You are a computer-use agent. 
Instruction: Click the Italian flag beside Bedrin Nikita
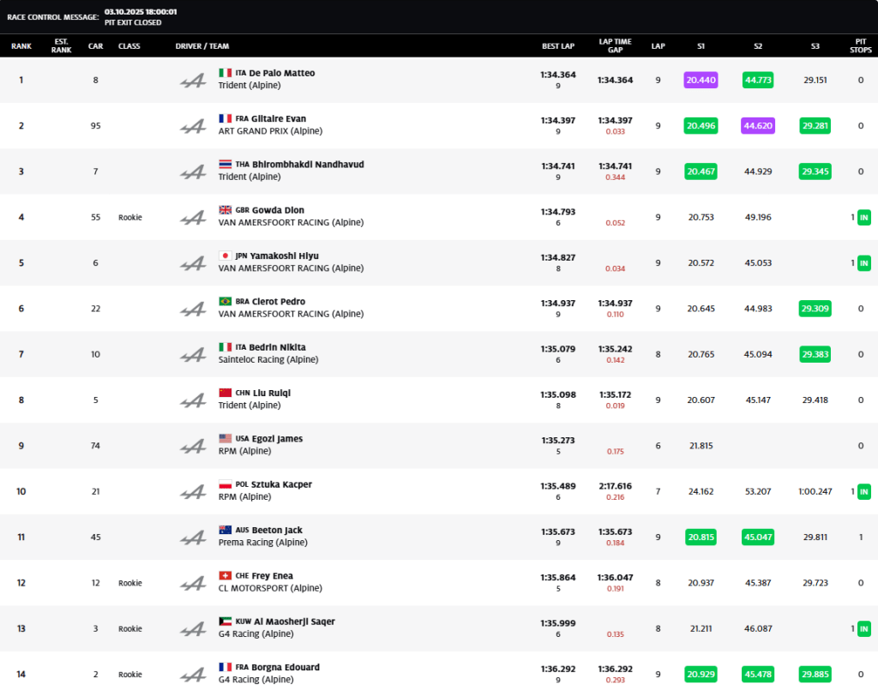click(x=226, y=347)
